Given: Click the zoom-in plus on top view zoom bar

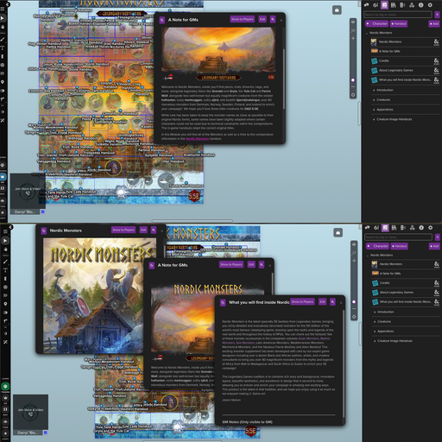Looking at the screenshot, I should 353,39.
